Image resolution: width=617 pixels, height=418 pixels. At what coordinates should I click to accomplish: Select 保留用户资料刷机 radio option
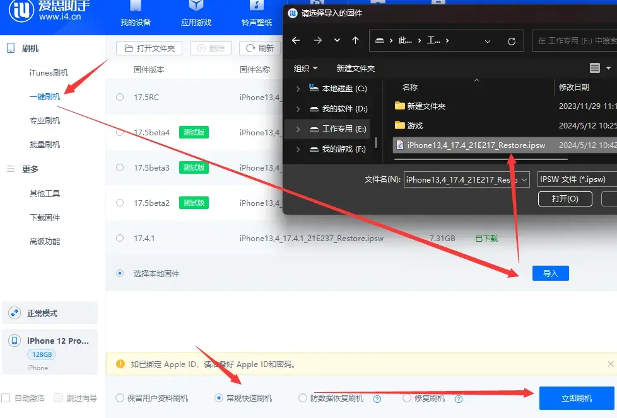tap(120, 398)
